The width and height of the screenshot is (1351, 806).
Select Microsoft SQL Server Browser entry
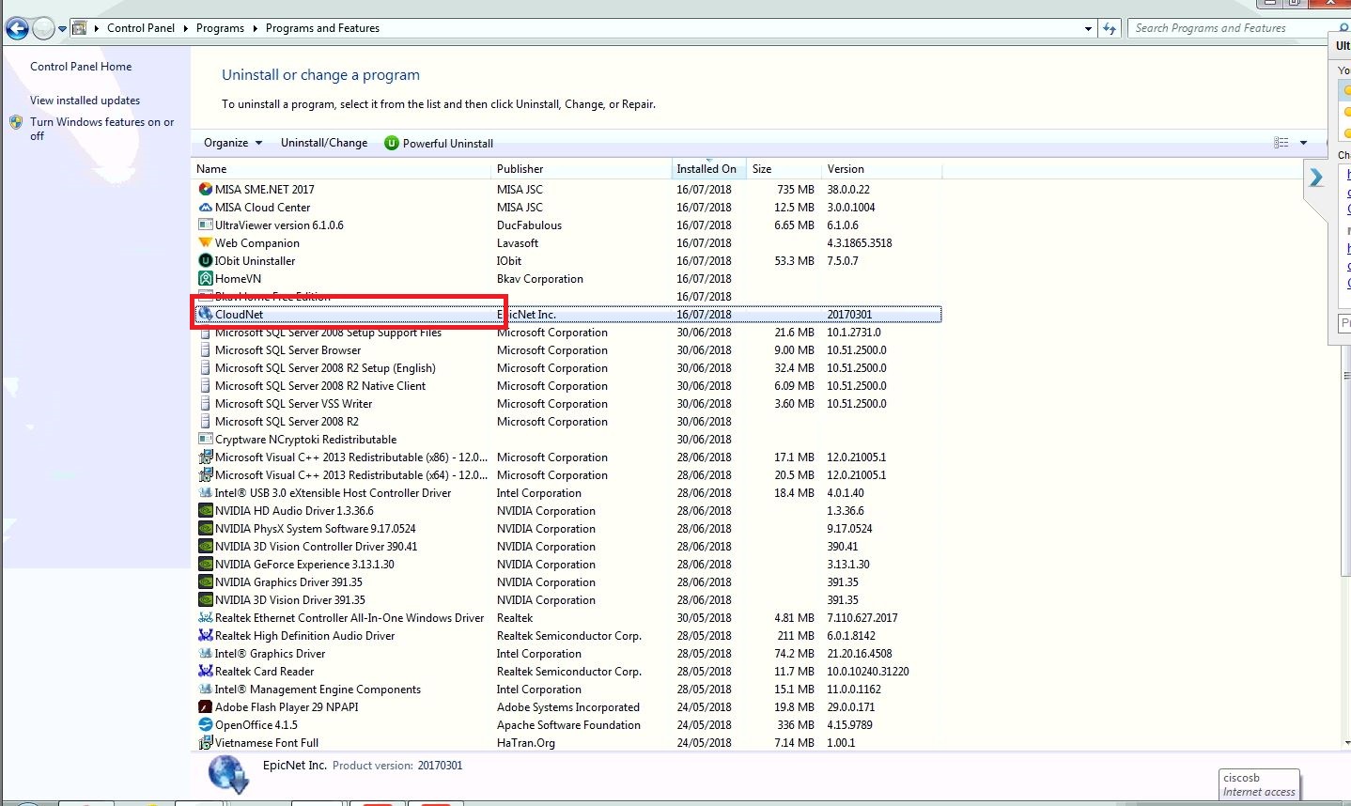568,350
